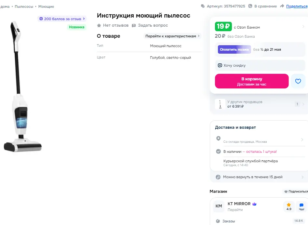The width and height of the screenshot is (308, 225).
Task: Click the share arrow icon
Action: coord(282,6)
